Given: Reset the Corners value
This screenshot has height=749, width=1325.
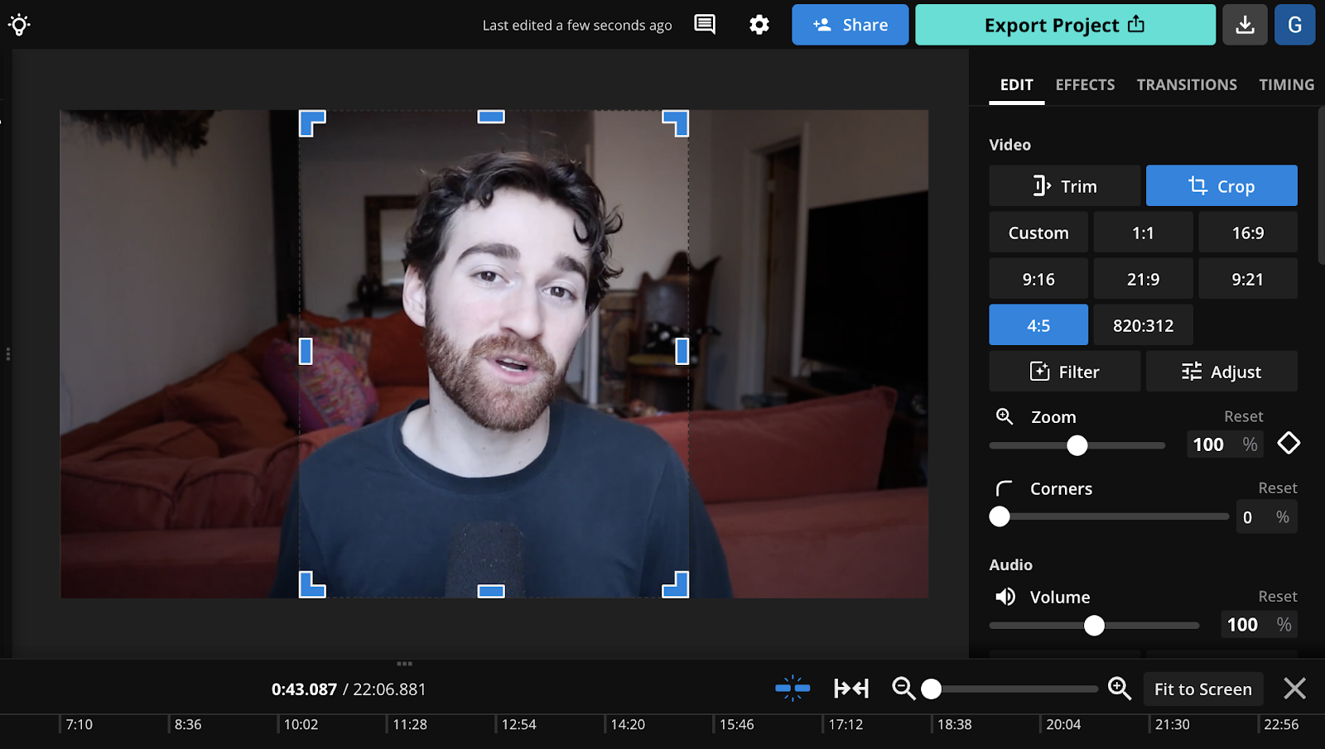Looking at the screenshot, I should tap(1278, 488).
